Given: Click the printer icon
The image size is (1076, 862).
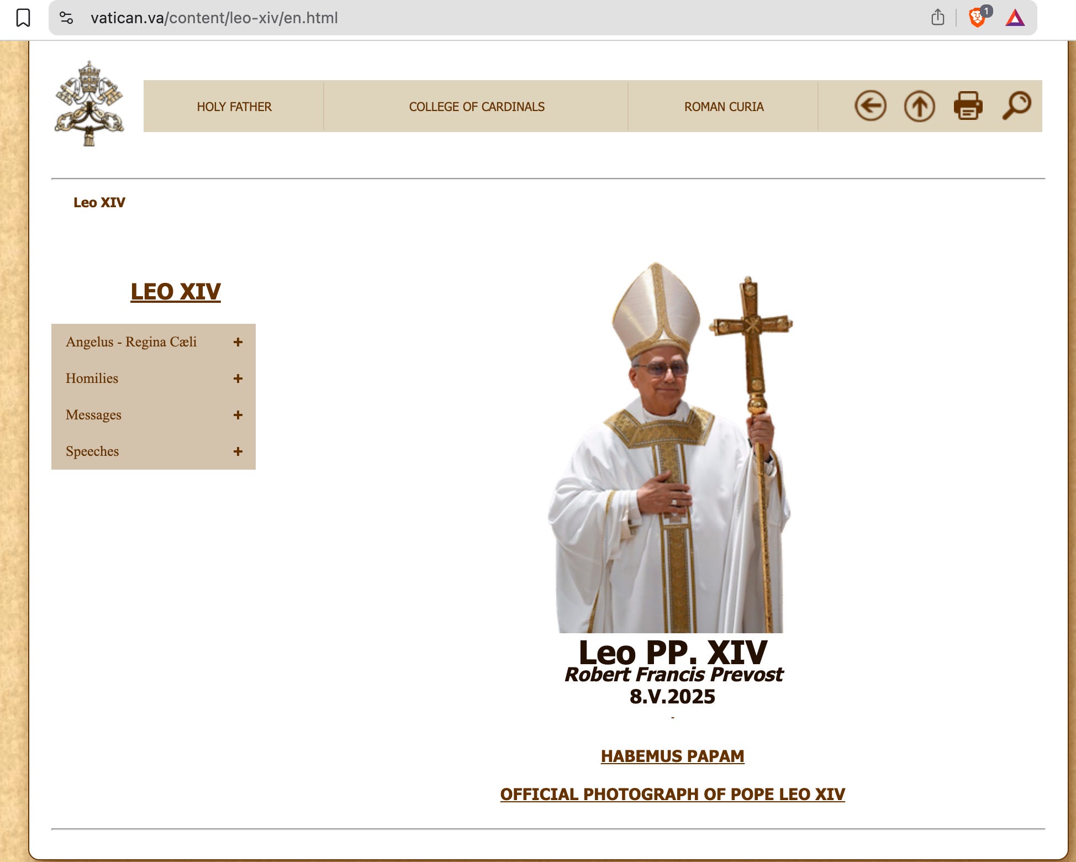Looking at the screenshot, I should point(968,106).
